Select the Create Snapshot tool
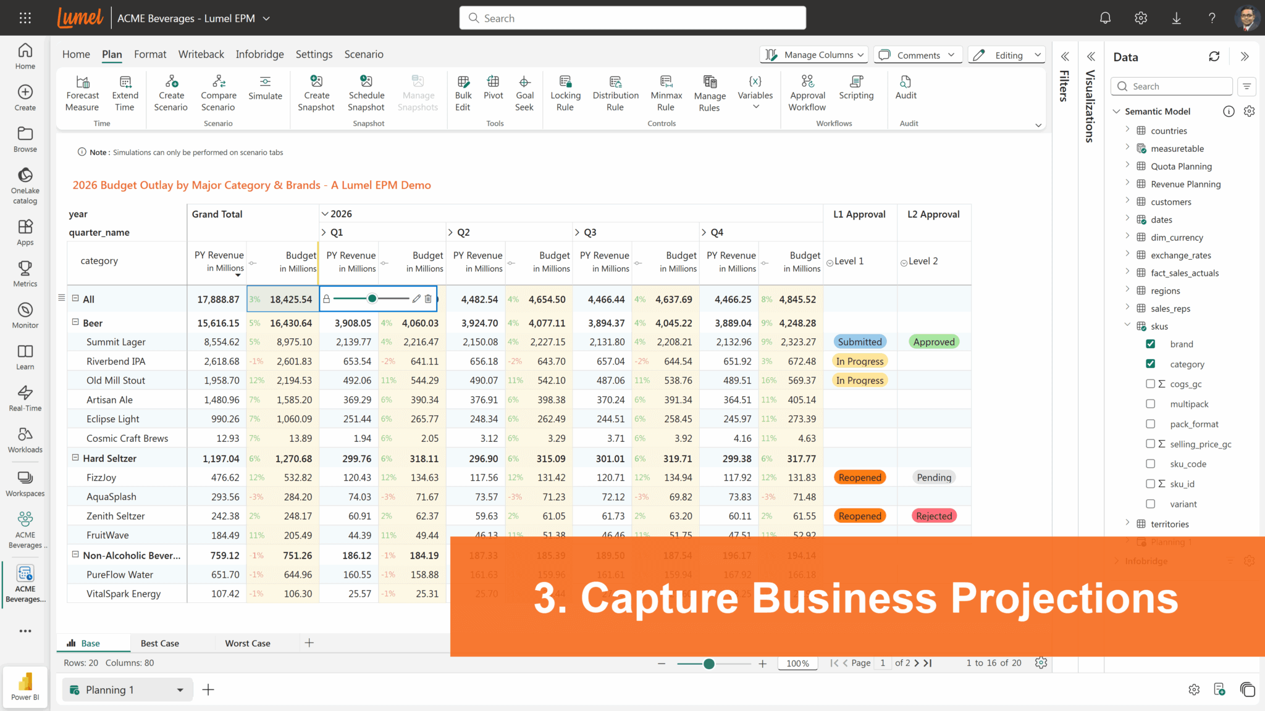Viewport: 1265px width, 711px height. click(x=316, y=93)
